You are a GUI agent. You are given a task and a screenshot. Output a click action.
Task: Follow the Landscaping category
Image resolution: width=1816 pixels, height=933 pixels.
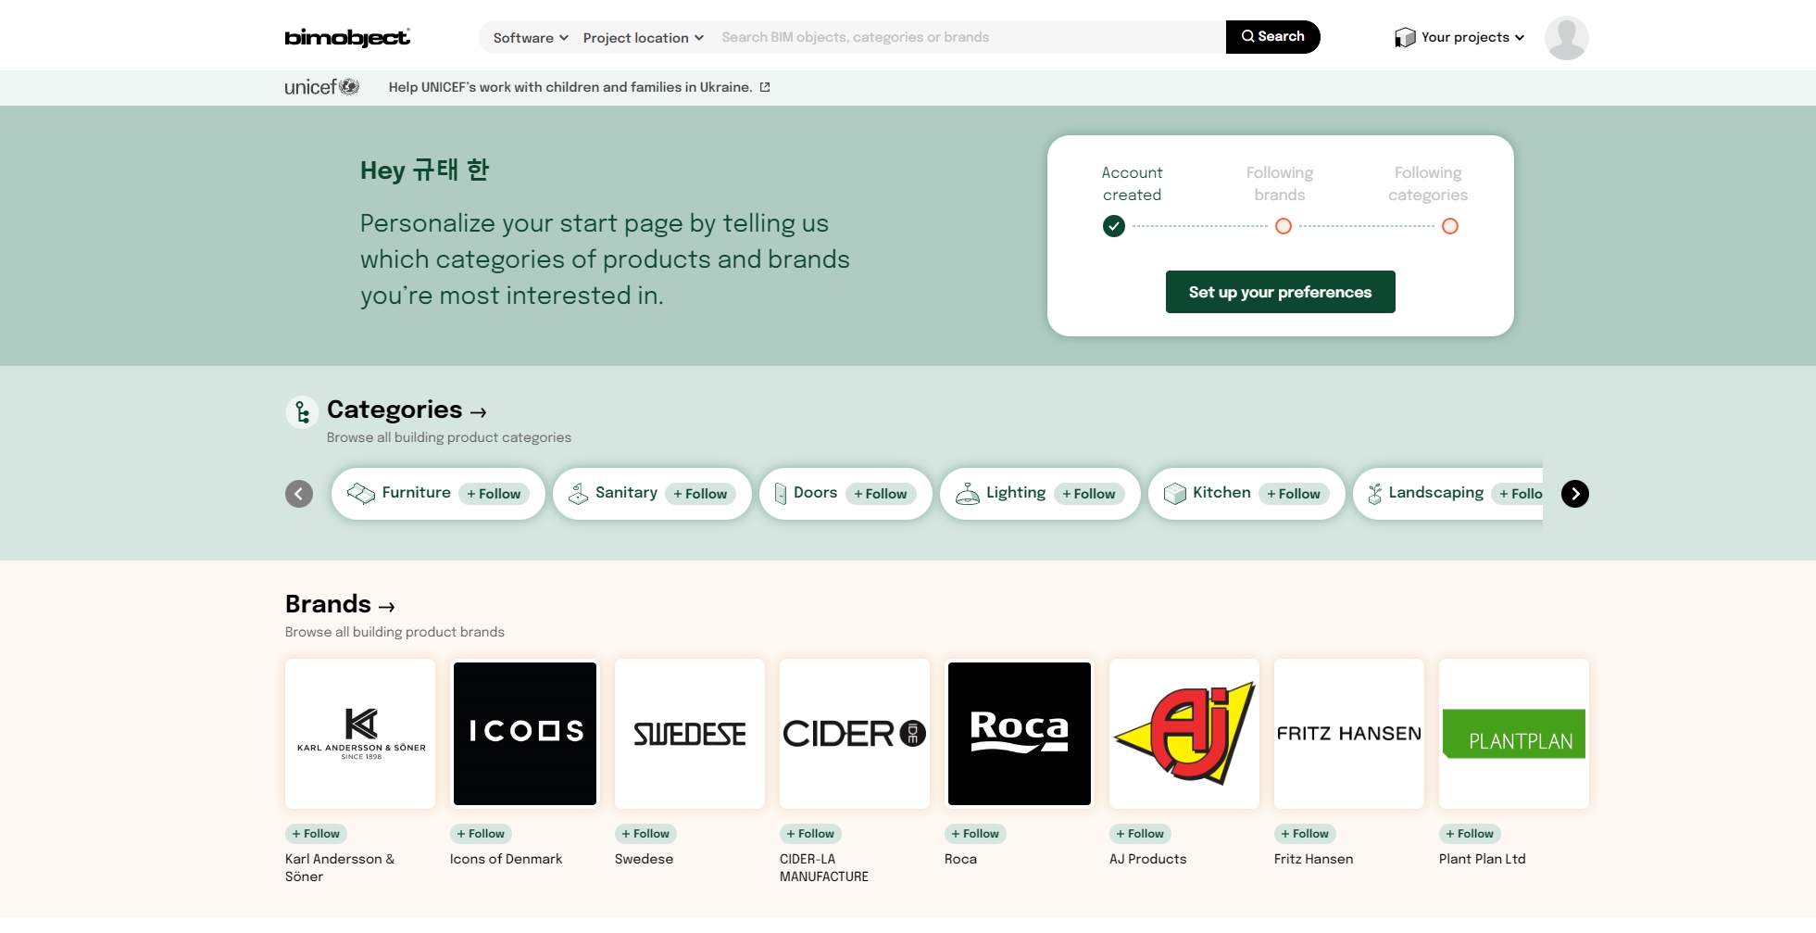tap(1519, 494)
